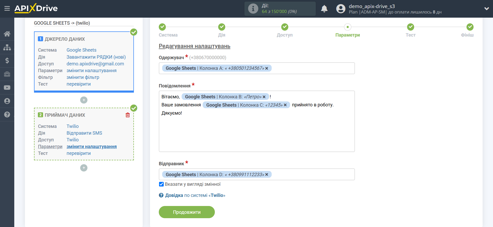Open the briefcase icon in sidebar
Screen dimensions: 493x227
7,74
